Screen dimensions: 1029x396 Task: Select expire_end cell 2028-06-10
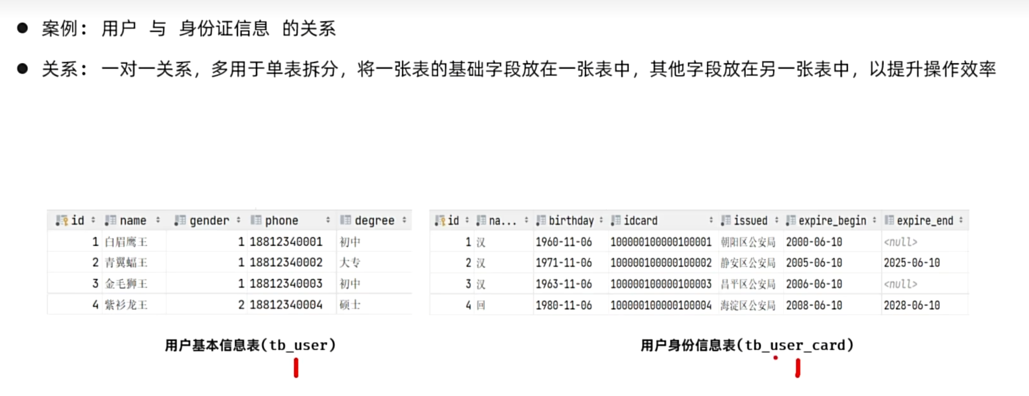coord(912,305)
